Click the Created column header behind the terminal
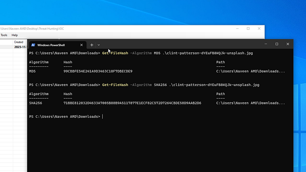 (x=19, y=42)
